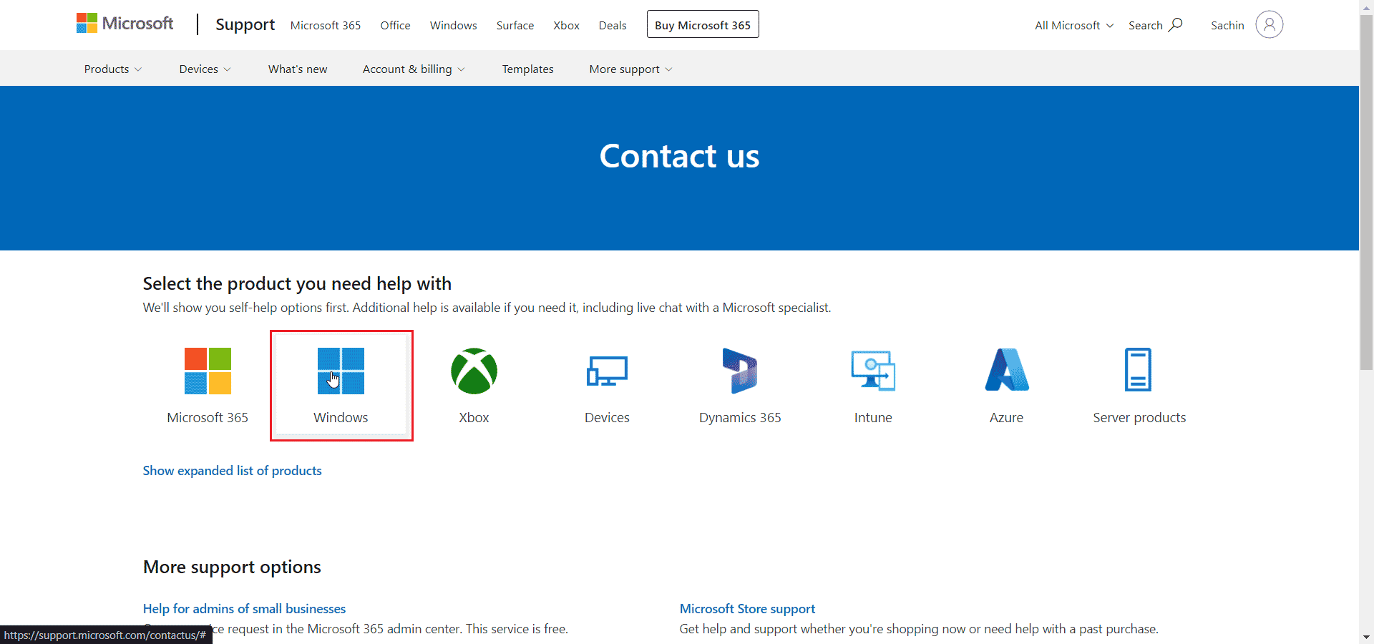Open the Sachin account avatar icon

coord(1270,25)
